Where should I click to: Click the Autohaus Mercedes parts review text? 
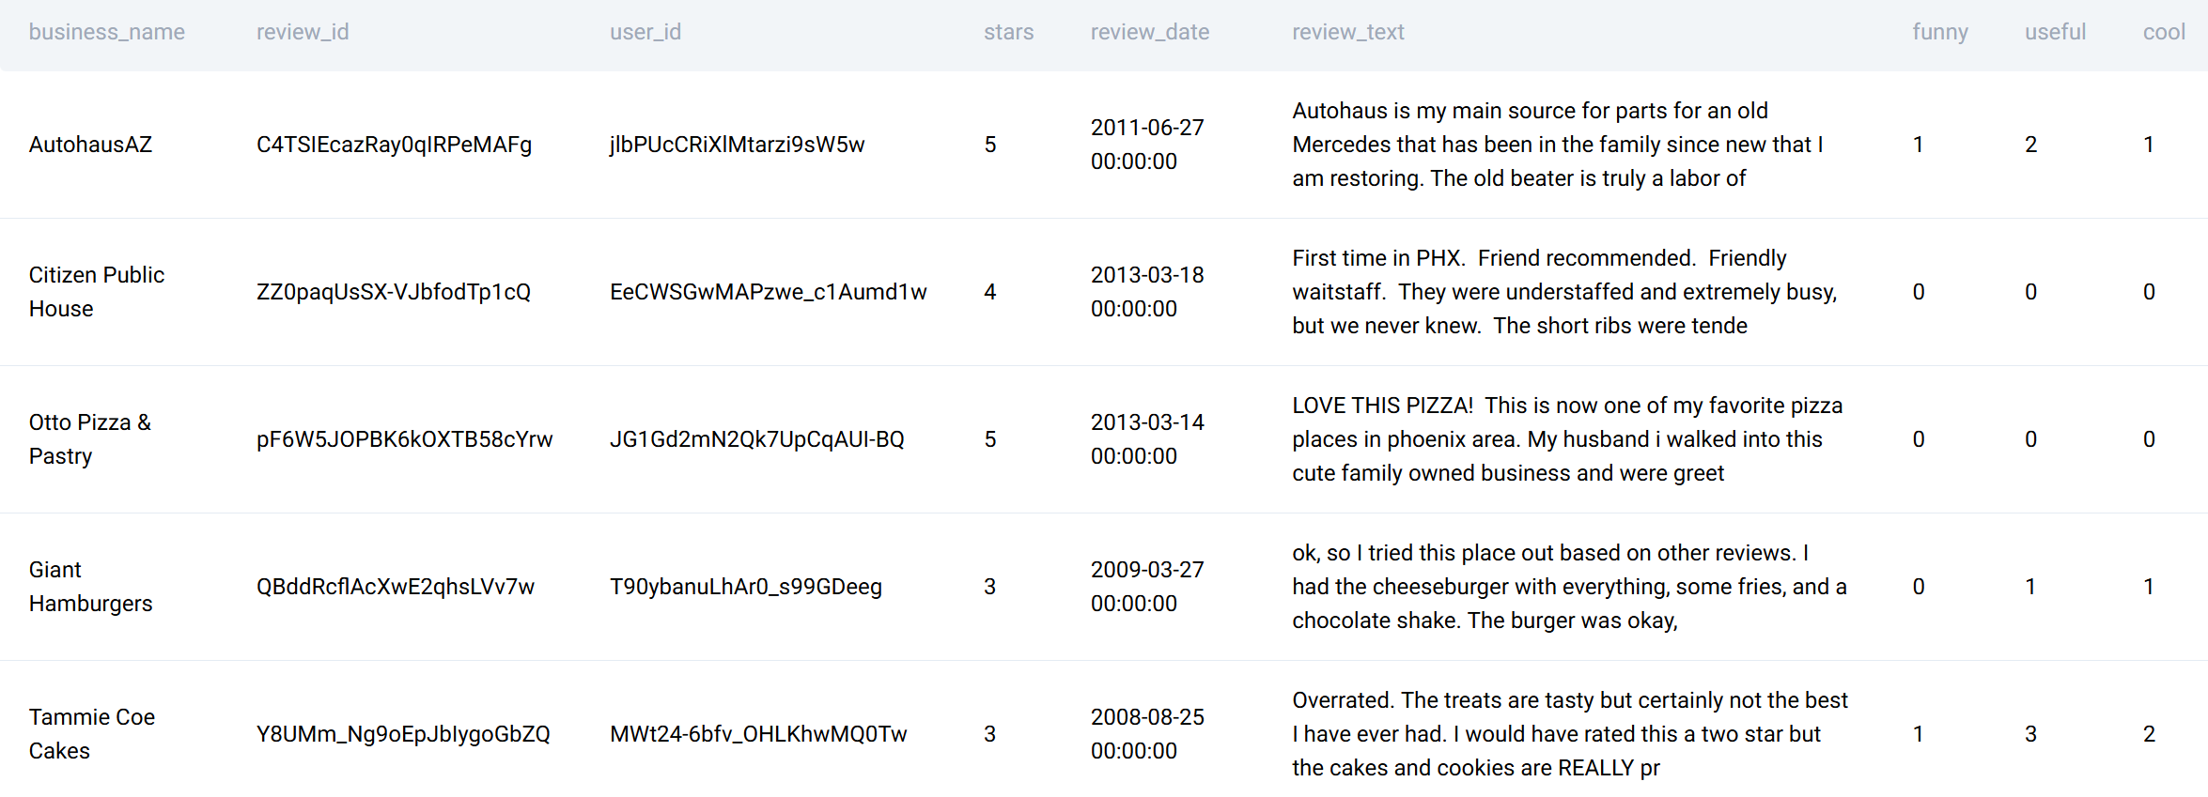click(x=1558, y=145)
